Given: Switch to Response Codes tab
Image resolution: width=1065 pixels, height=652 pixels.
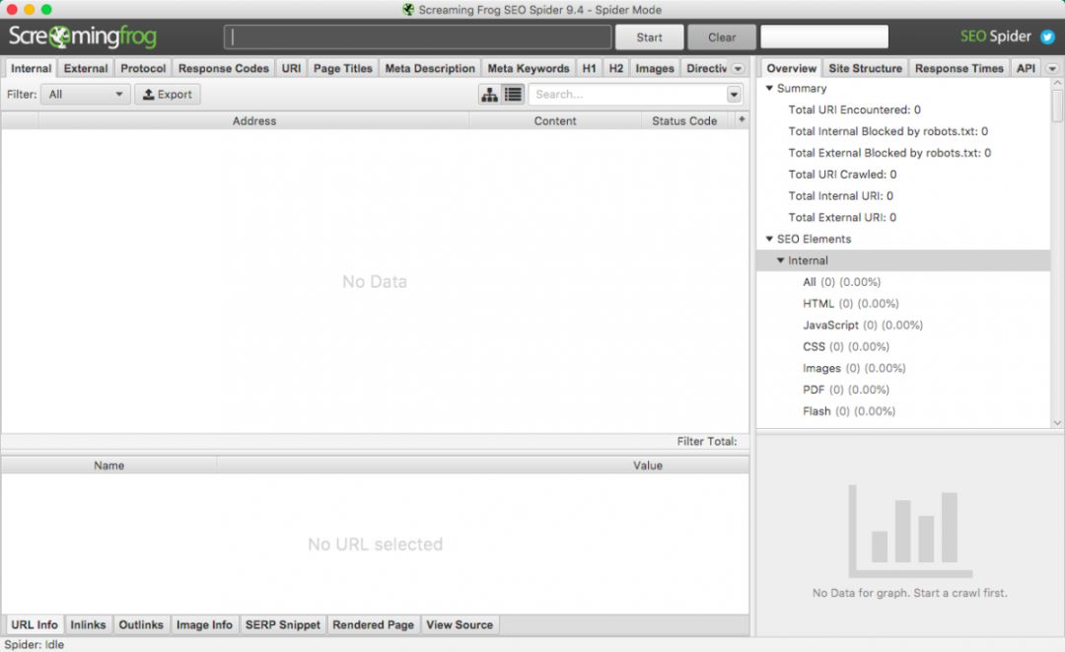Looking at the screenshot, I should click(x=224, y=69).
